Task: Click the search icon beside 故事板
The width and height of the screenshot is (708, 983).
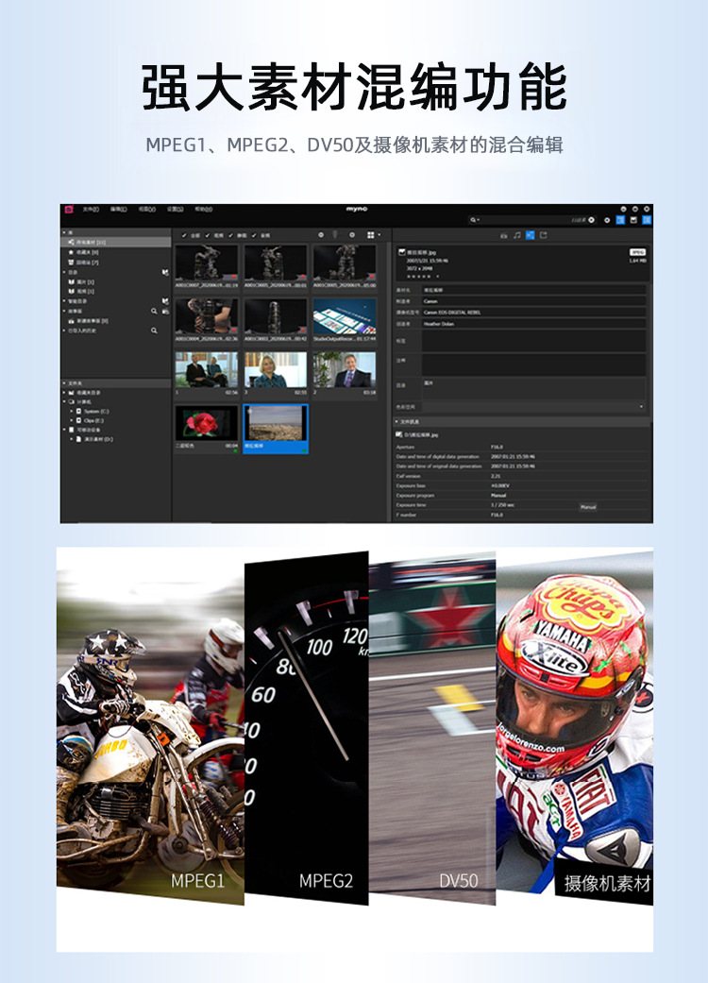Action: click(x=154, y=311)
